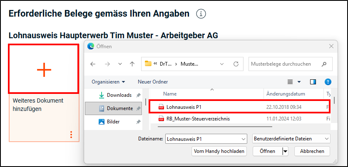Viewport: 348px width, 167px height.
Task: Click the Musterbelege durchsuchen search field
Action: pyautogui.click(x=285, y=64)
